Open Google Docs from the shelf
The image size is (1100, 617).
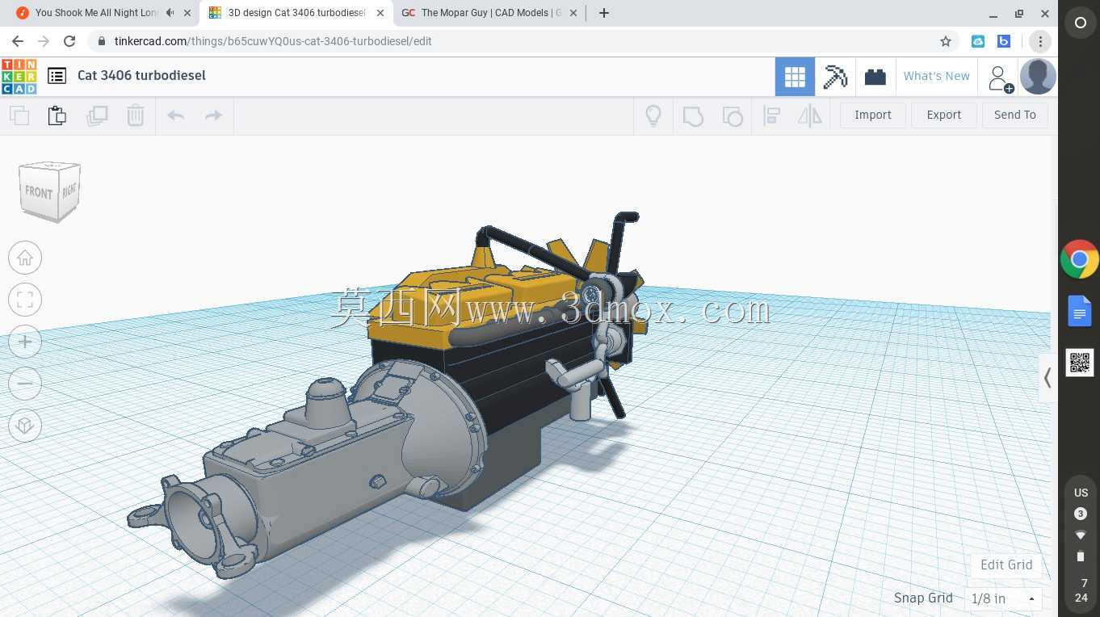point(1080,312)
